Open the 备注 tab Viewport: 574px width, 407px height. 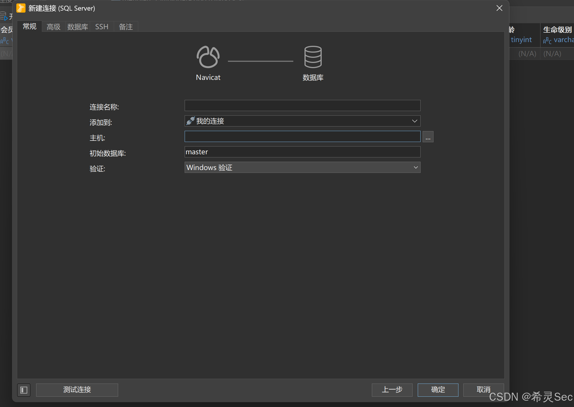(x=126, y=27)
